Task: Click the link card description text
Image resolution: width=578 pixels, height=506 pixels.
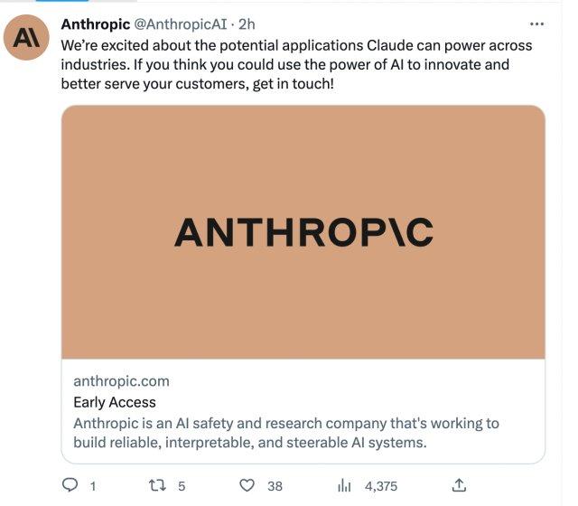Action: coord(284,433)
